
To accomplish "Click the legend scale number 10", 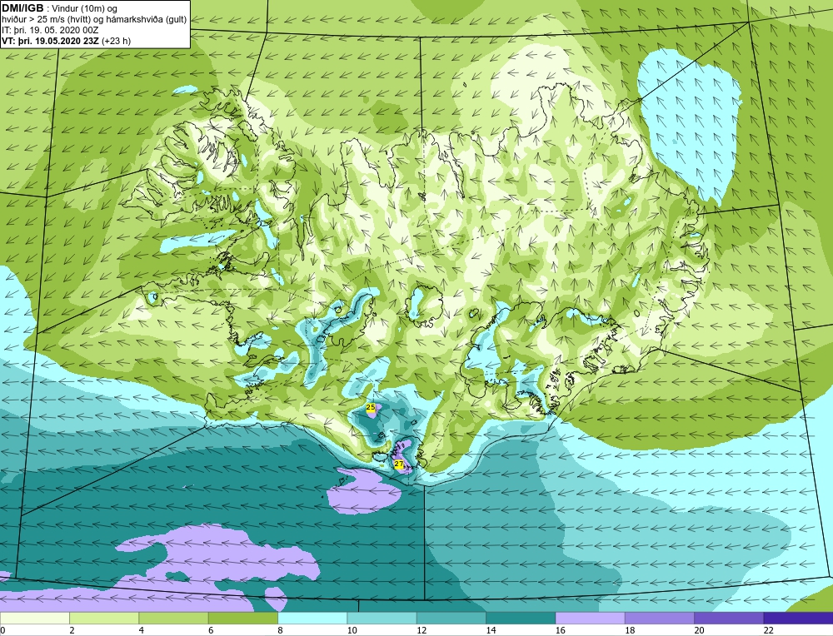I will click(352, 630).
